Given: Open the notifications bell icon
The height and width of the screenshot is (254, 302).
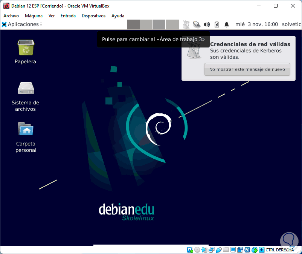Looking at the screenshot, I should [227, 24].
